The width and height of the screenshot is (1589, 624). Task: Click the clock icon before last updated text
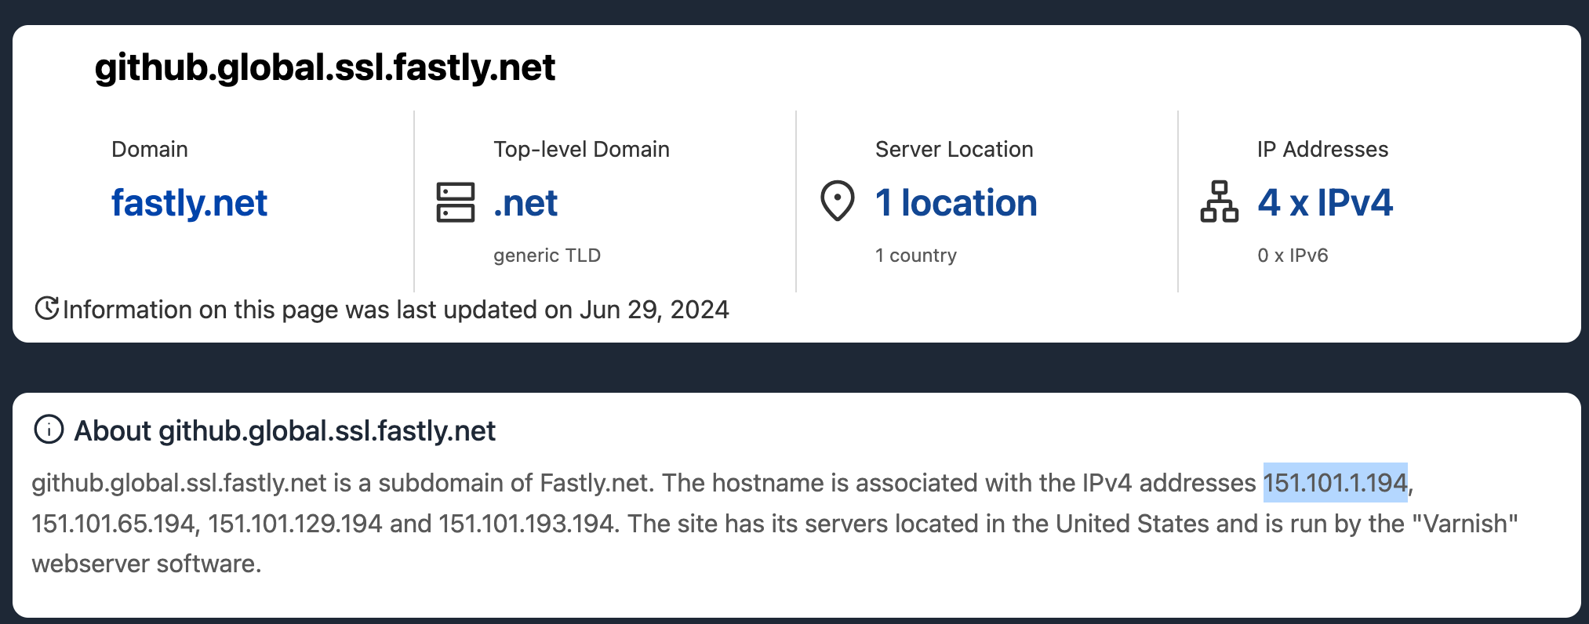click(47, 309)
